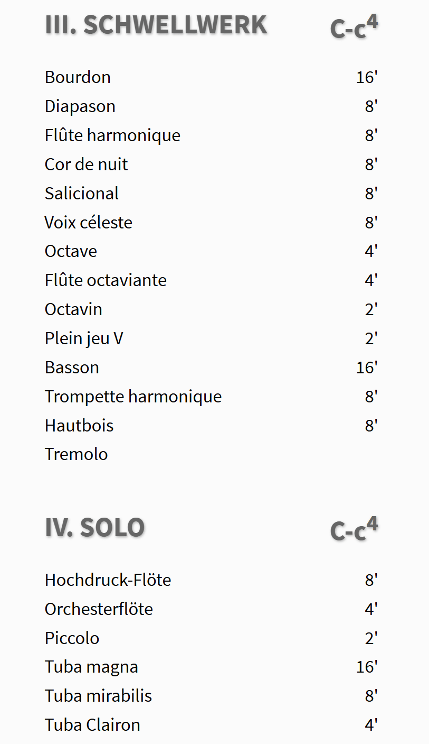The width and height of the screenshot is (429, 744).
Task: Click the Diapason stop entry
Action: point(80,106)
